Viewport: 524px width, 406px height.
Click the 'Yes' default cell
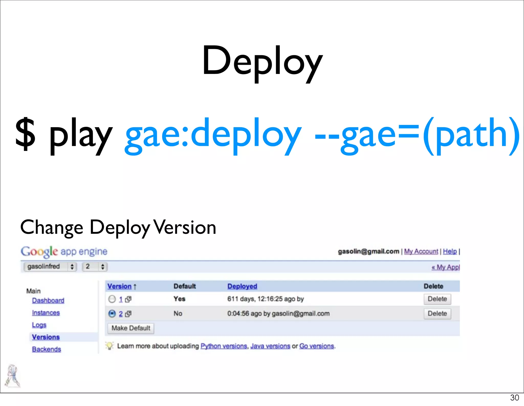coord(179,299)
